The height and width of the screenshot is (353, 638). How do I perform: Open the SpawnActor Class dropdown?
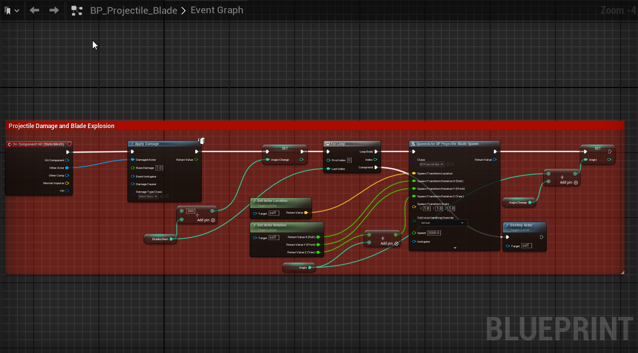tap(432, 164)
